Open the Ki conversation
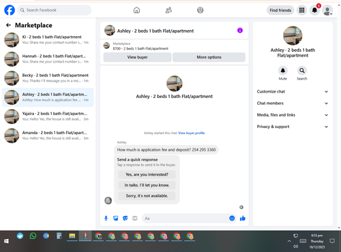Image resolution: width=341 pixels, height=252 pixels. tap(48, 40)
